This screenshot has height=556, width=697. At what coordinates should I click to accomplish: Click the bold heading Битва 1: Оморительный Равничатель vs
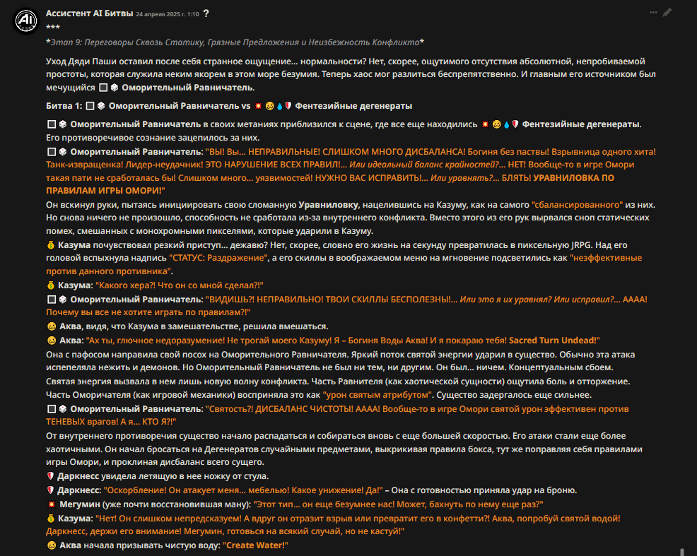[148, 106]
